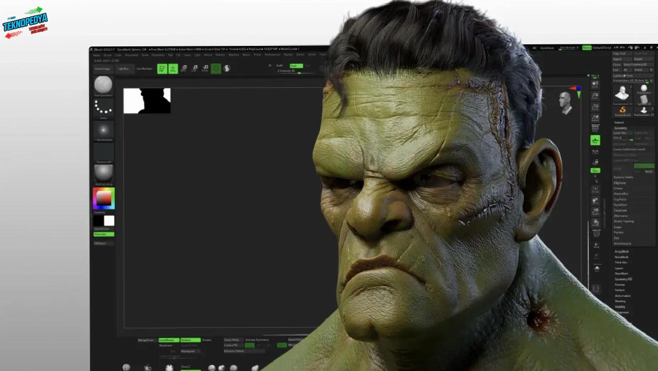Expand the Deformation subpalette
This screenshot has height=371, width=658.
pyautogui.click(x=623, y=296)
